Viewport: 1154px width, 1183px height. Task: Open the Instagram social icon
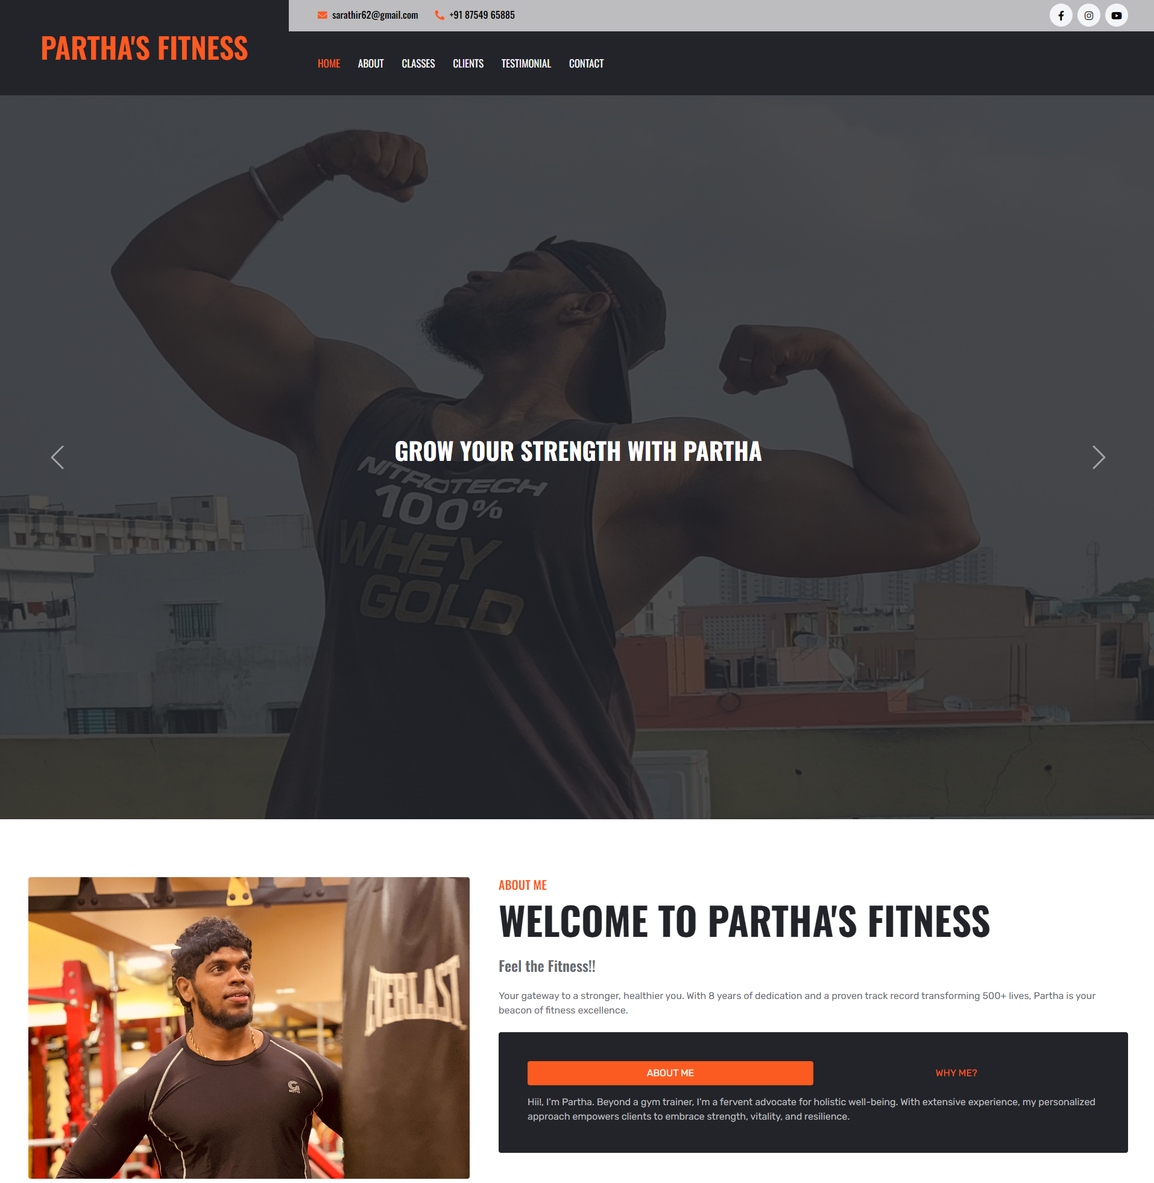(x=1088, y=16)
